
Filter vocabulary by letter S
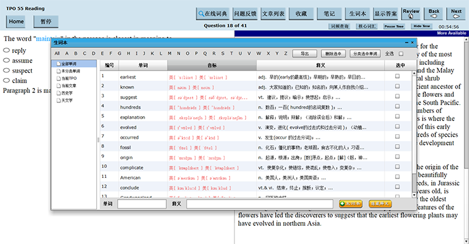(x=223, y=54)
